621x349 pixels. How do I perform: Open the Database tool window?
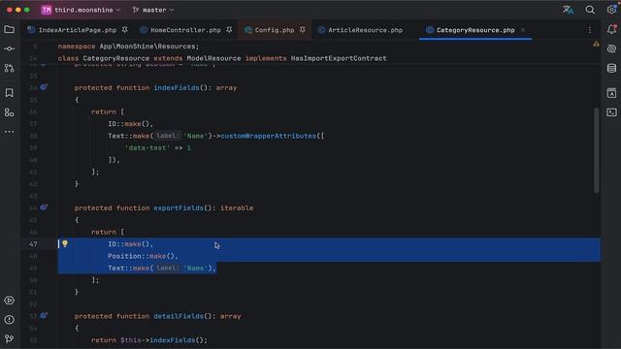(611, 68)
